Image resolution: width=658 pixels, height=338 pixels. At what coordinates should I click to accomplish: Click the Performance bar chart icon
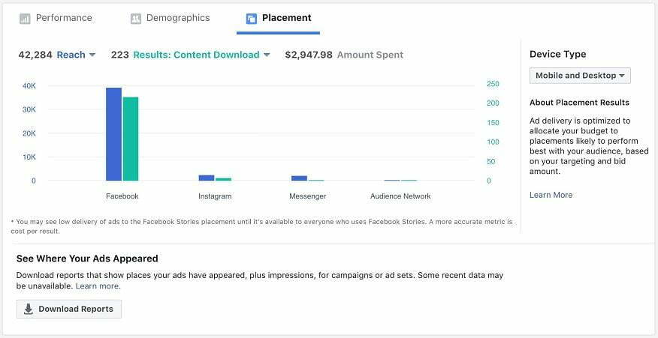coord(26,19)
